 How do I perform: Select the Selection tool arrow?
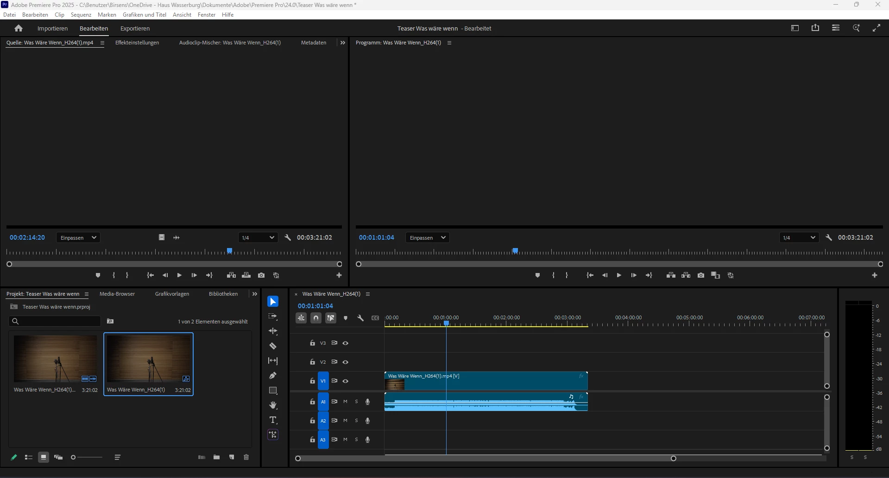pyautogui.click(x=273, y=302)
